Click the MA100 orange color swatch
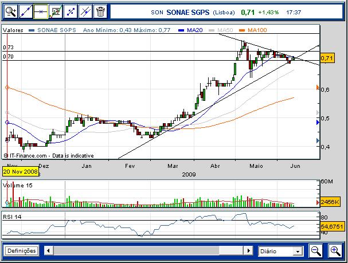This screenshot has height=263, width=348. tap(242, 30)
